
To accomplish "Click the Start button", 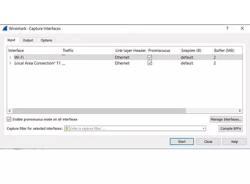I will click(x=182, y=141).
